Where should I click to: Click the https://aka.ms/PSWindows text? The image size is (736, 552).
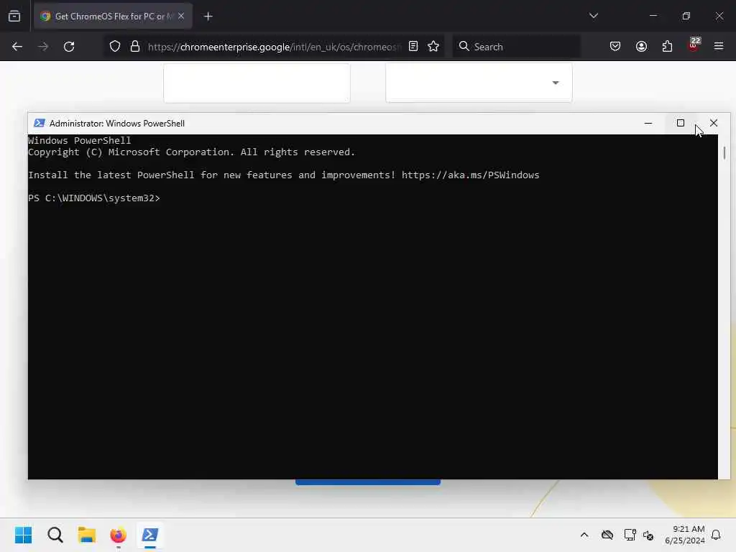click(x=470, y=175)
